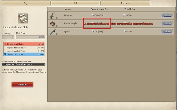This screenshot has width=177, height=110.
Task: Click the Quantity input field
Action: pyautogui.click(x=8, y=37)
